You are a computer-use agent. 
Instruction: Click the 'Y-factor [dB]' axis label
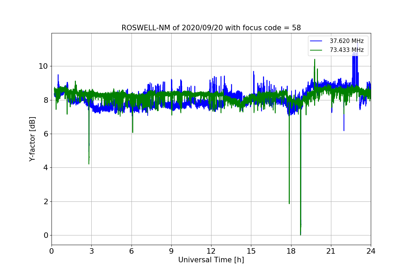(32, 139)
